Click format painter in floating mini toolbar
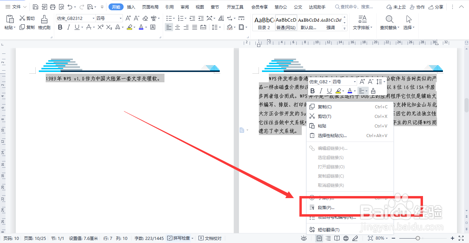The image size is (469, 243). point(373,91)
